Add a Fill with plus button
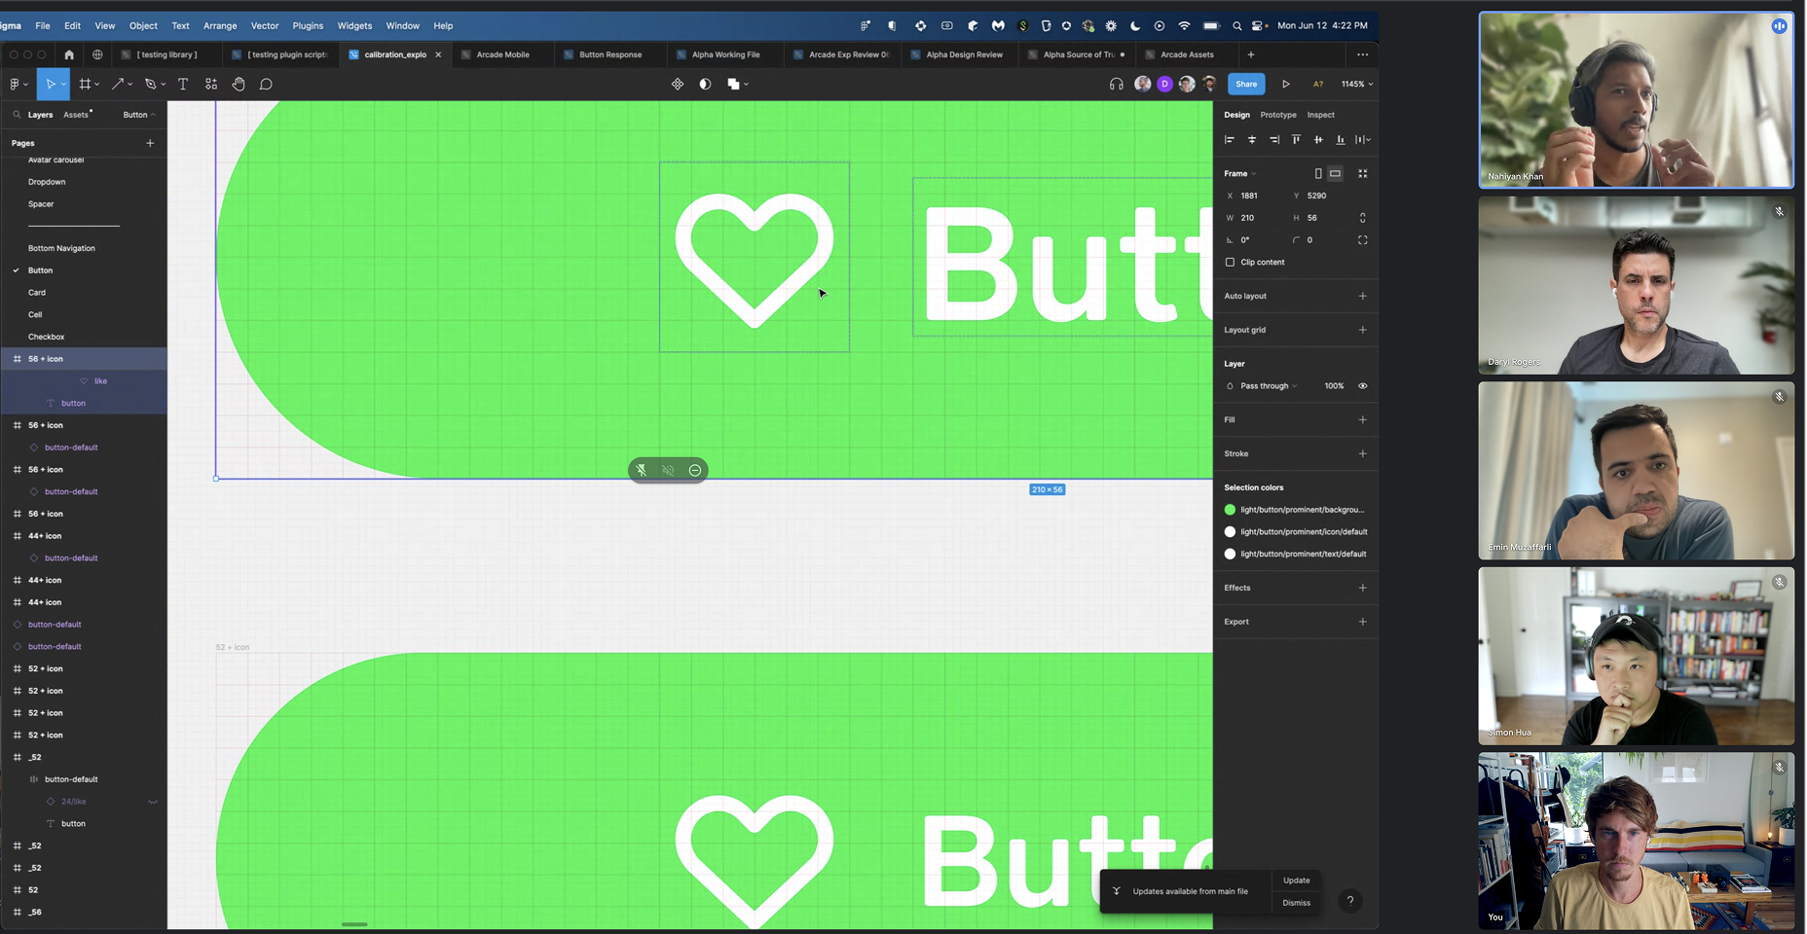The image size is (1807, 934). point(1363,420)
